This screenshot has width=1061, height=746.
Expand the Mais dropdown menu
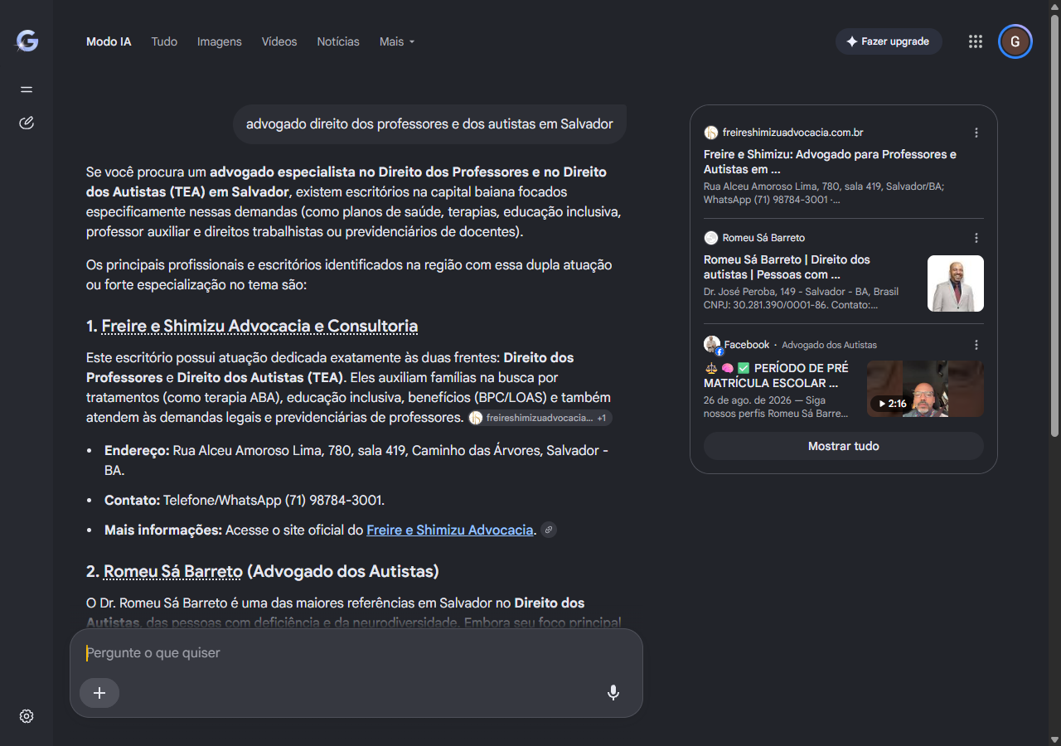click(x=397, y=41)
